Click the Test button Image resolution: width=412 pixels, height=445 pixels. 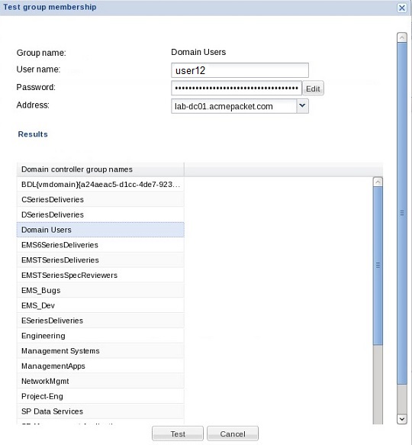(178, 434)
